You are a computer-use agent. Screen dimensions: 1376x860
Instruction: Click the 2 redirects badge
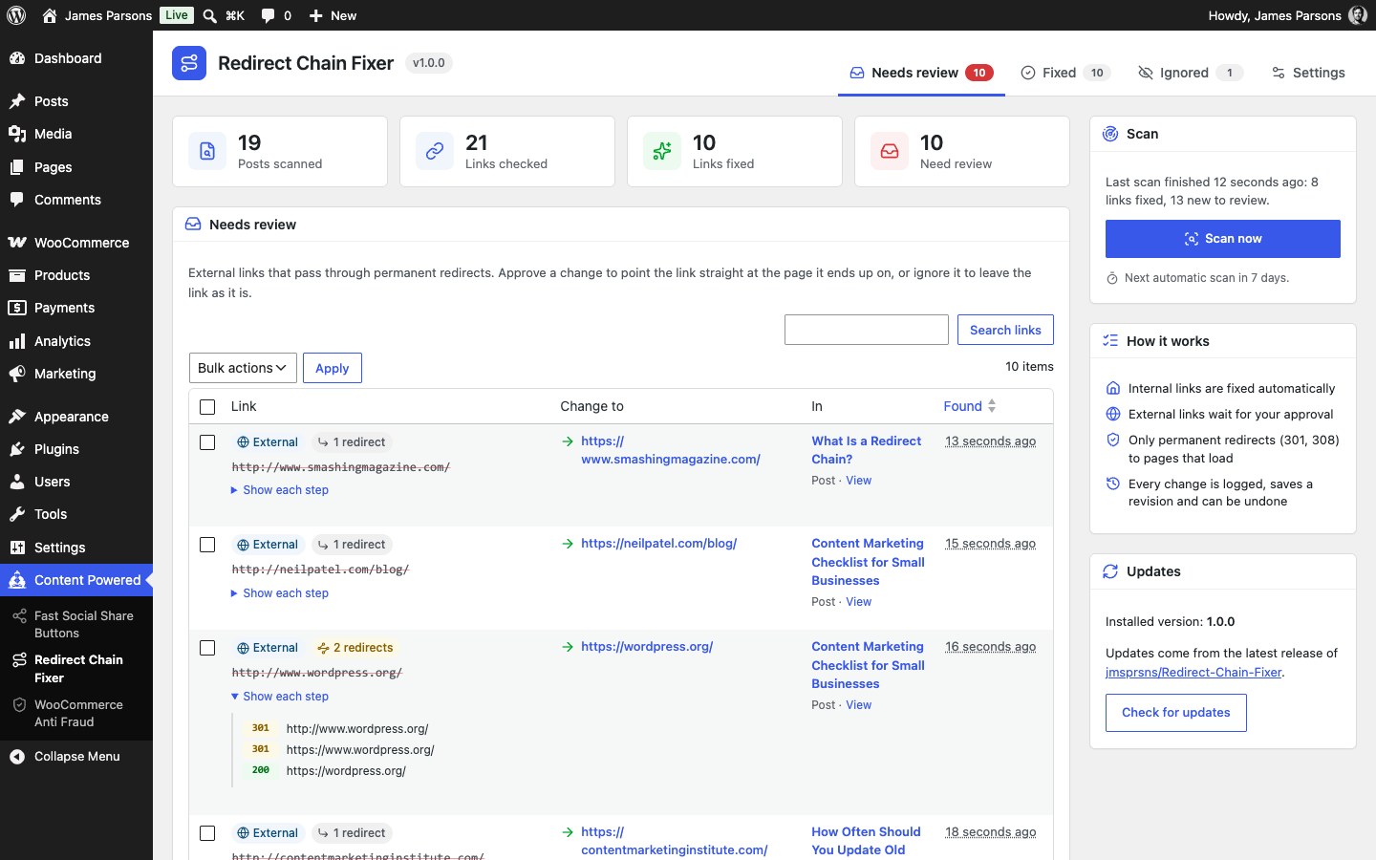tap(355, 648)
